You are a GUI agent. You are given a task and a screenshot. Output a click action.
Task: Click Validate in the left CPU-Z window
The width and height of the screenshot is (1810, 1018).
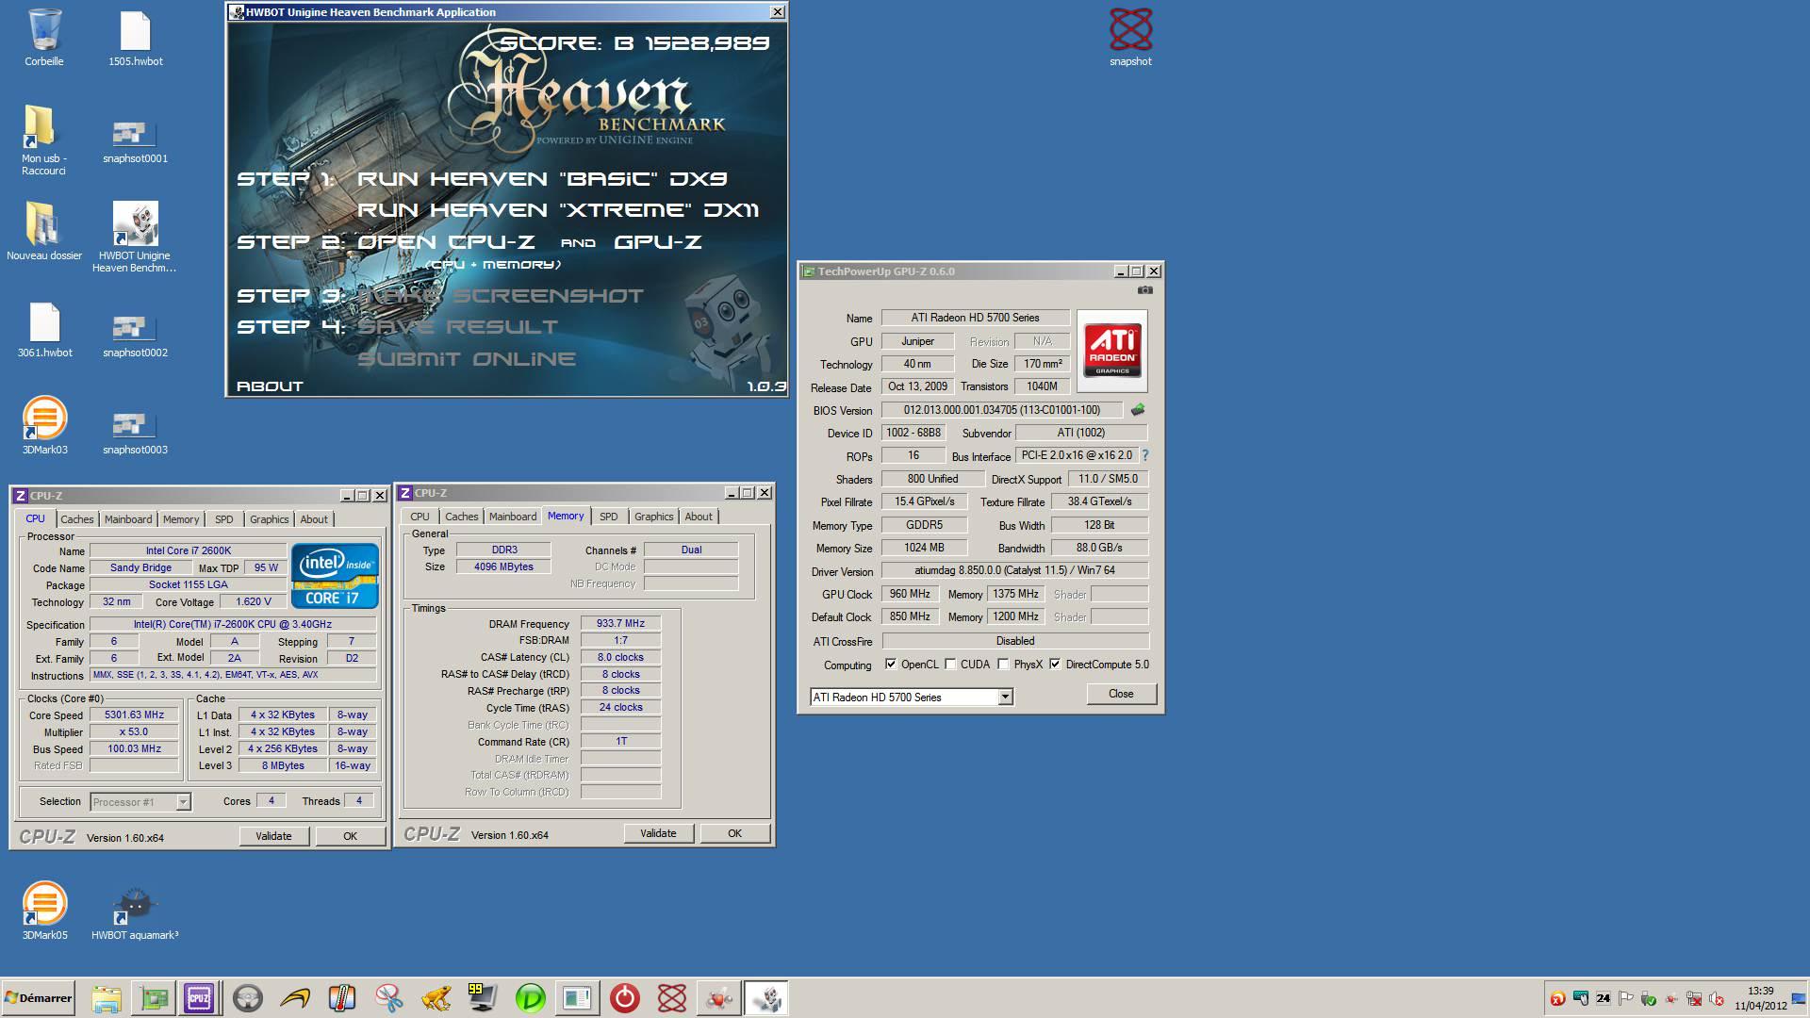point(273,836)
